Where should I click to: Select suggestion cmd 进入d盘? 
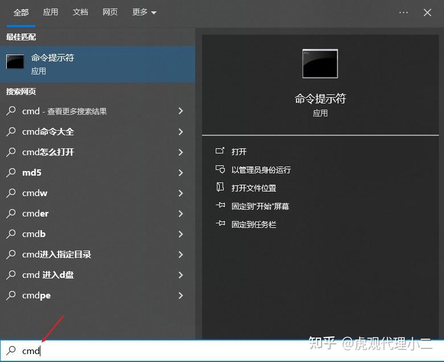pos(97,274)
